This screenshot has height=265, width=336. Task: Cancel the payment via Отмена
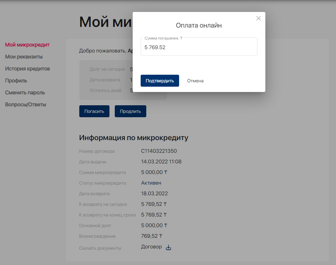[195, 81]
